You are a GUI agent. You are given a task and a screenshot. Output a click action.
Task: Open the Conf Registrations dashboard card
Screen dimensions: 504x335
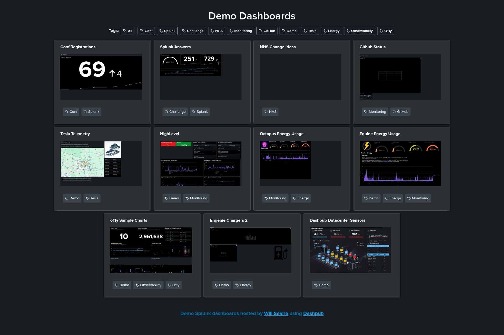[101, 77]
